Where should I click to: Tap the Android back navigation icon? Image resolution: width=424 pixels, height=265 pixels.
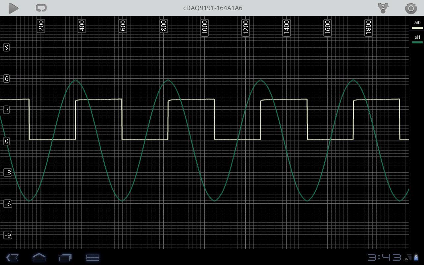pos(12,257)
